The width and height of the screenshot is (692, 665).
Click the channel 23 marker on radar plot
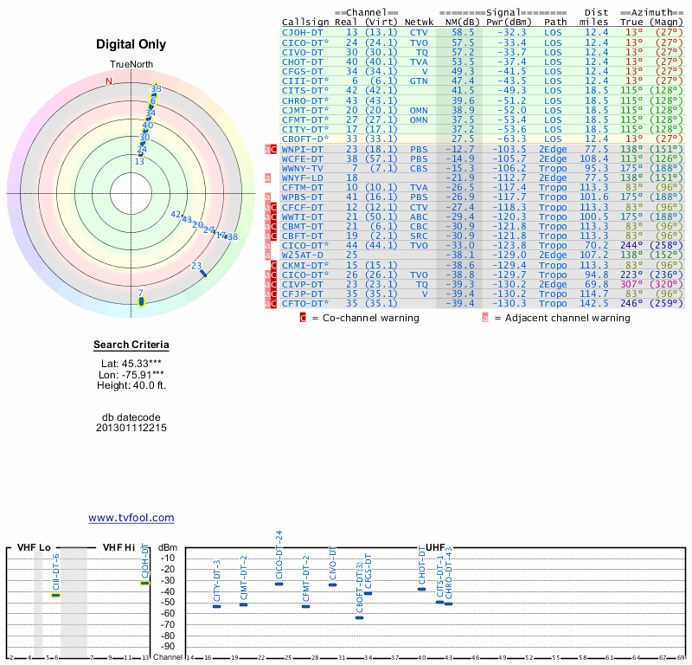[x=203, y=274]
